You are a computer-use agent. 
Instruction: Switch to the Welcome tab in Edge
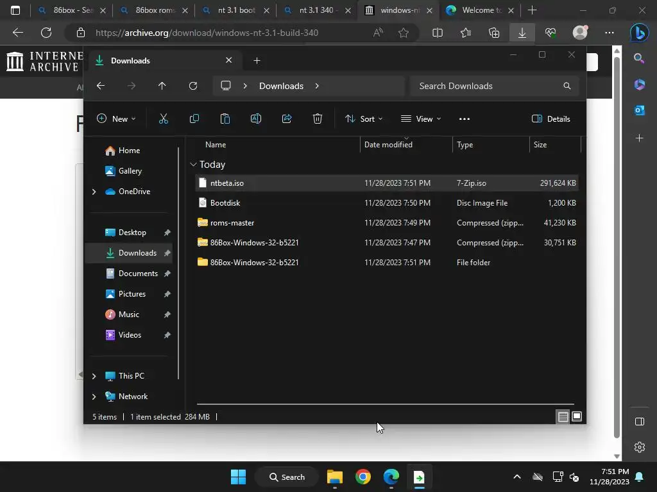(x=481, y=10)
